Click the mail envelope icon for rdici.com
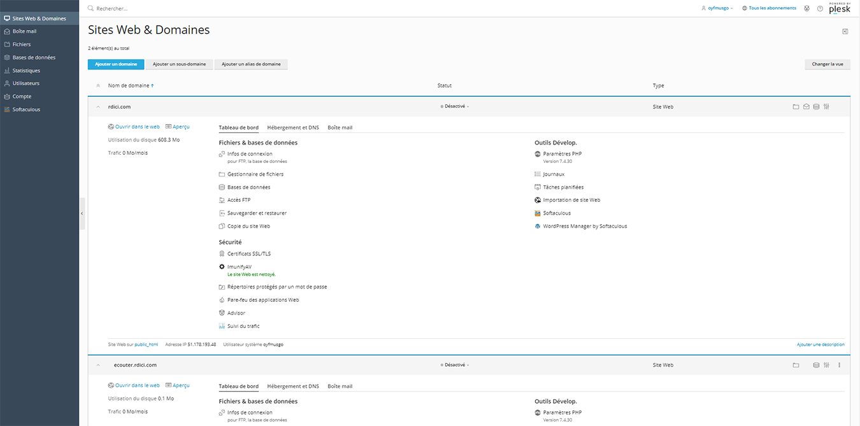860x426 pixels. pos(806,107)
